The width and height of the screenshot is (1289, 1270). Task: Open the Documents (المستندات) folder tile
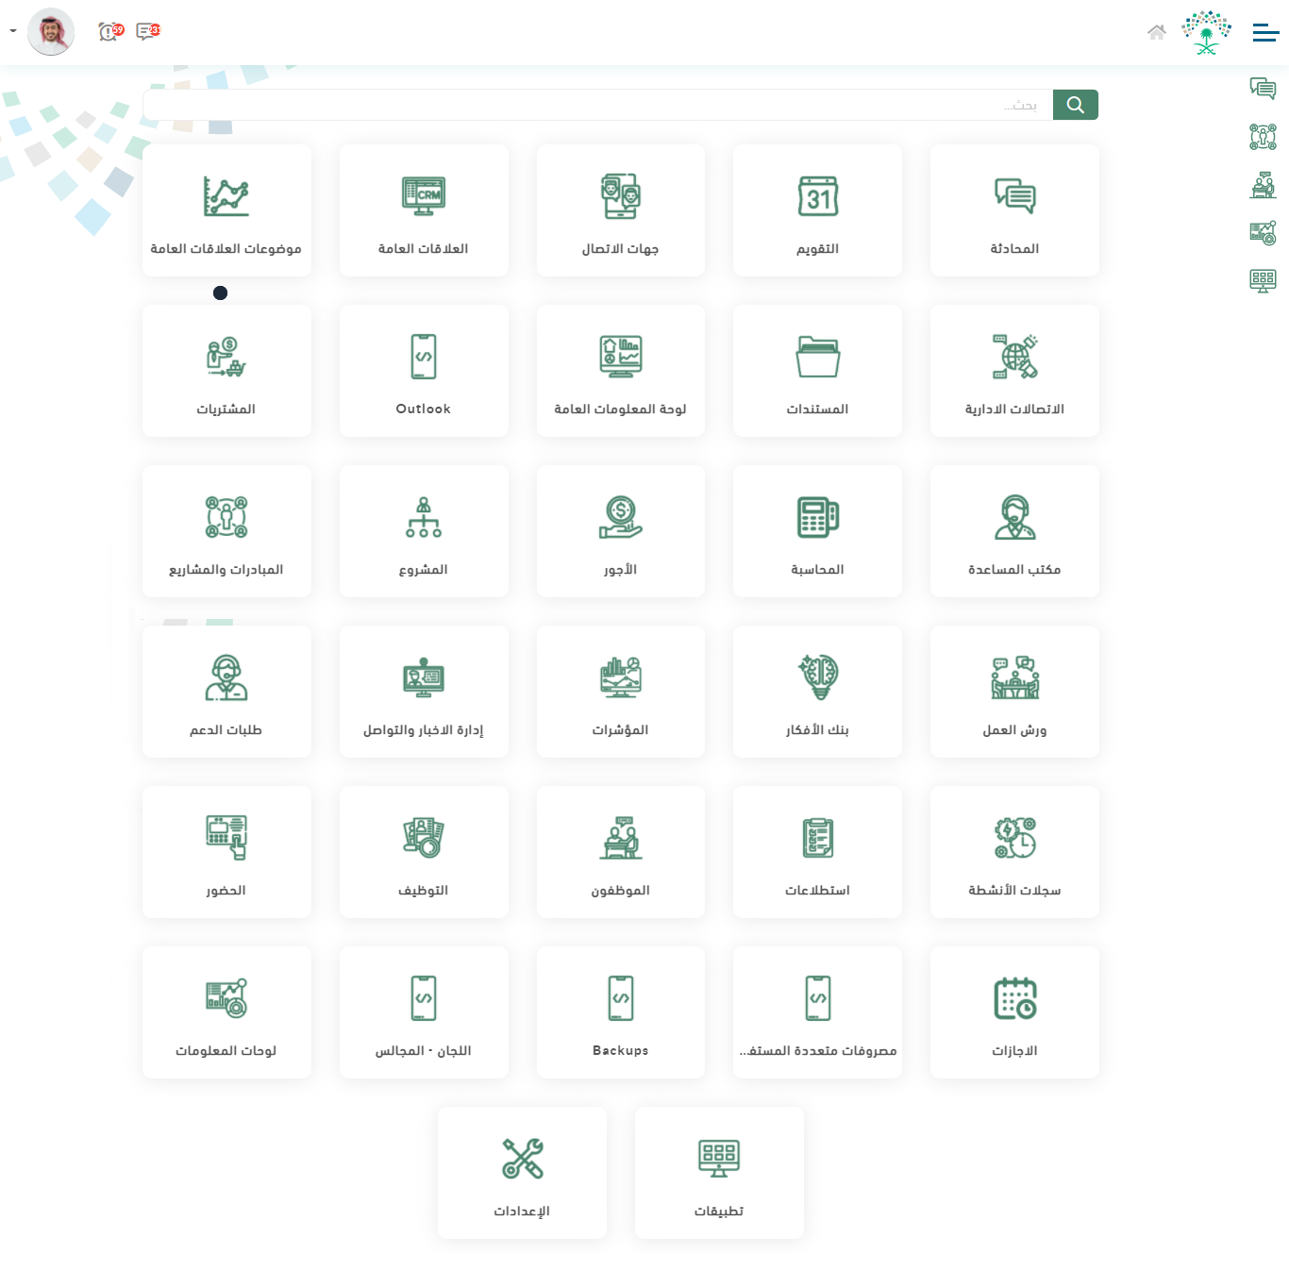[817, 371]
